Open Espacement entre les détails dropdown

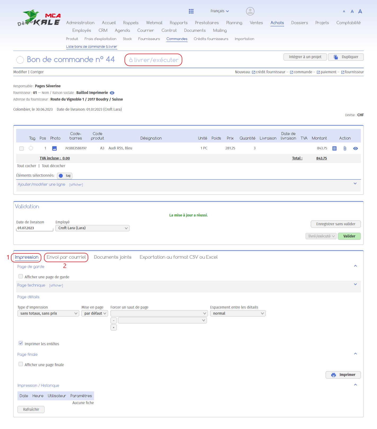(x=238, y=313)
